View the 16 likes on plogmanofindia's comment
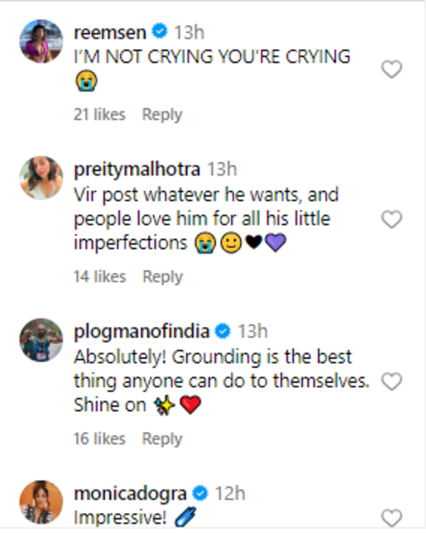The image size is (426, 533). (x=100, y=438)
